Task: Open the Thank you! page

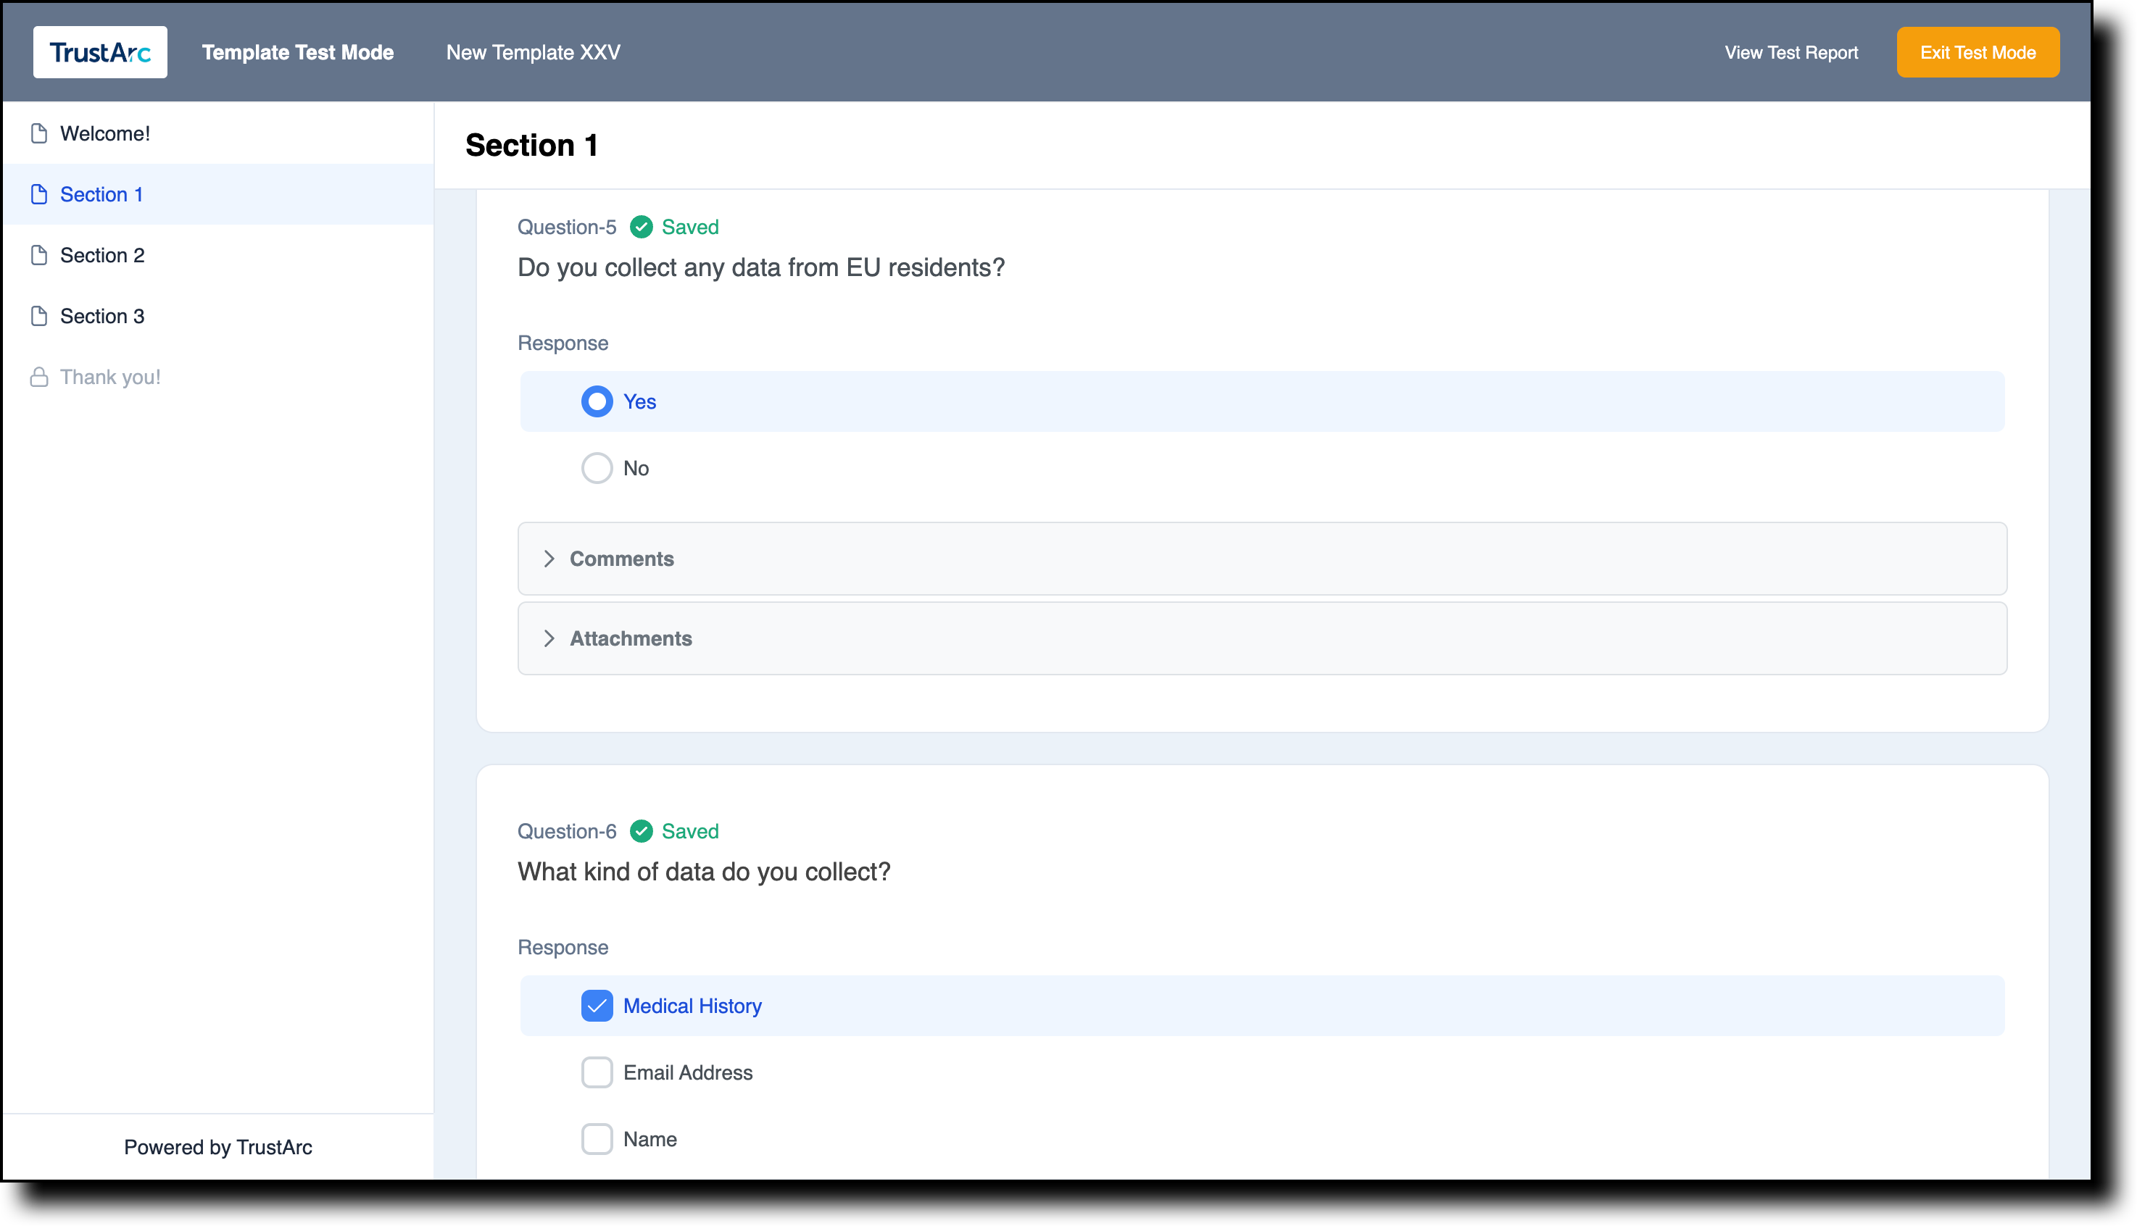Action: click(x=218, y=376)
